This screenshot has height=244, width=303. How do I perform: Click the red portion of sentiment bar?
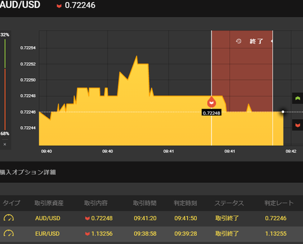pyautogui.click(x=5, y=99)
